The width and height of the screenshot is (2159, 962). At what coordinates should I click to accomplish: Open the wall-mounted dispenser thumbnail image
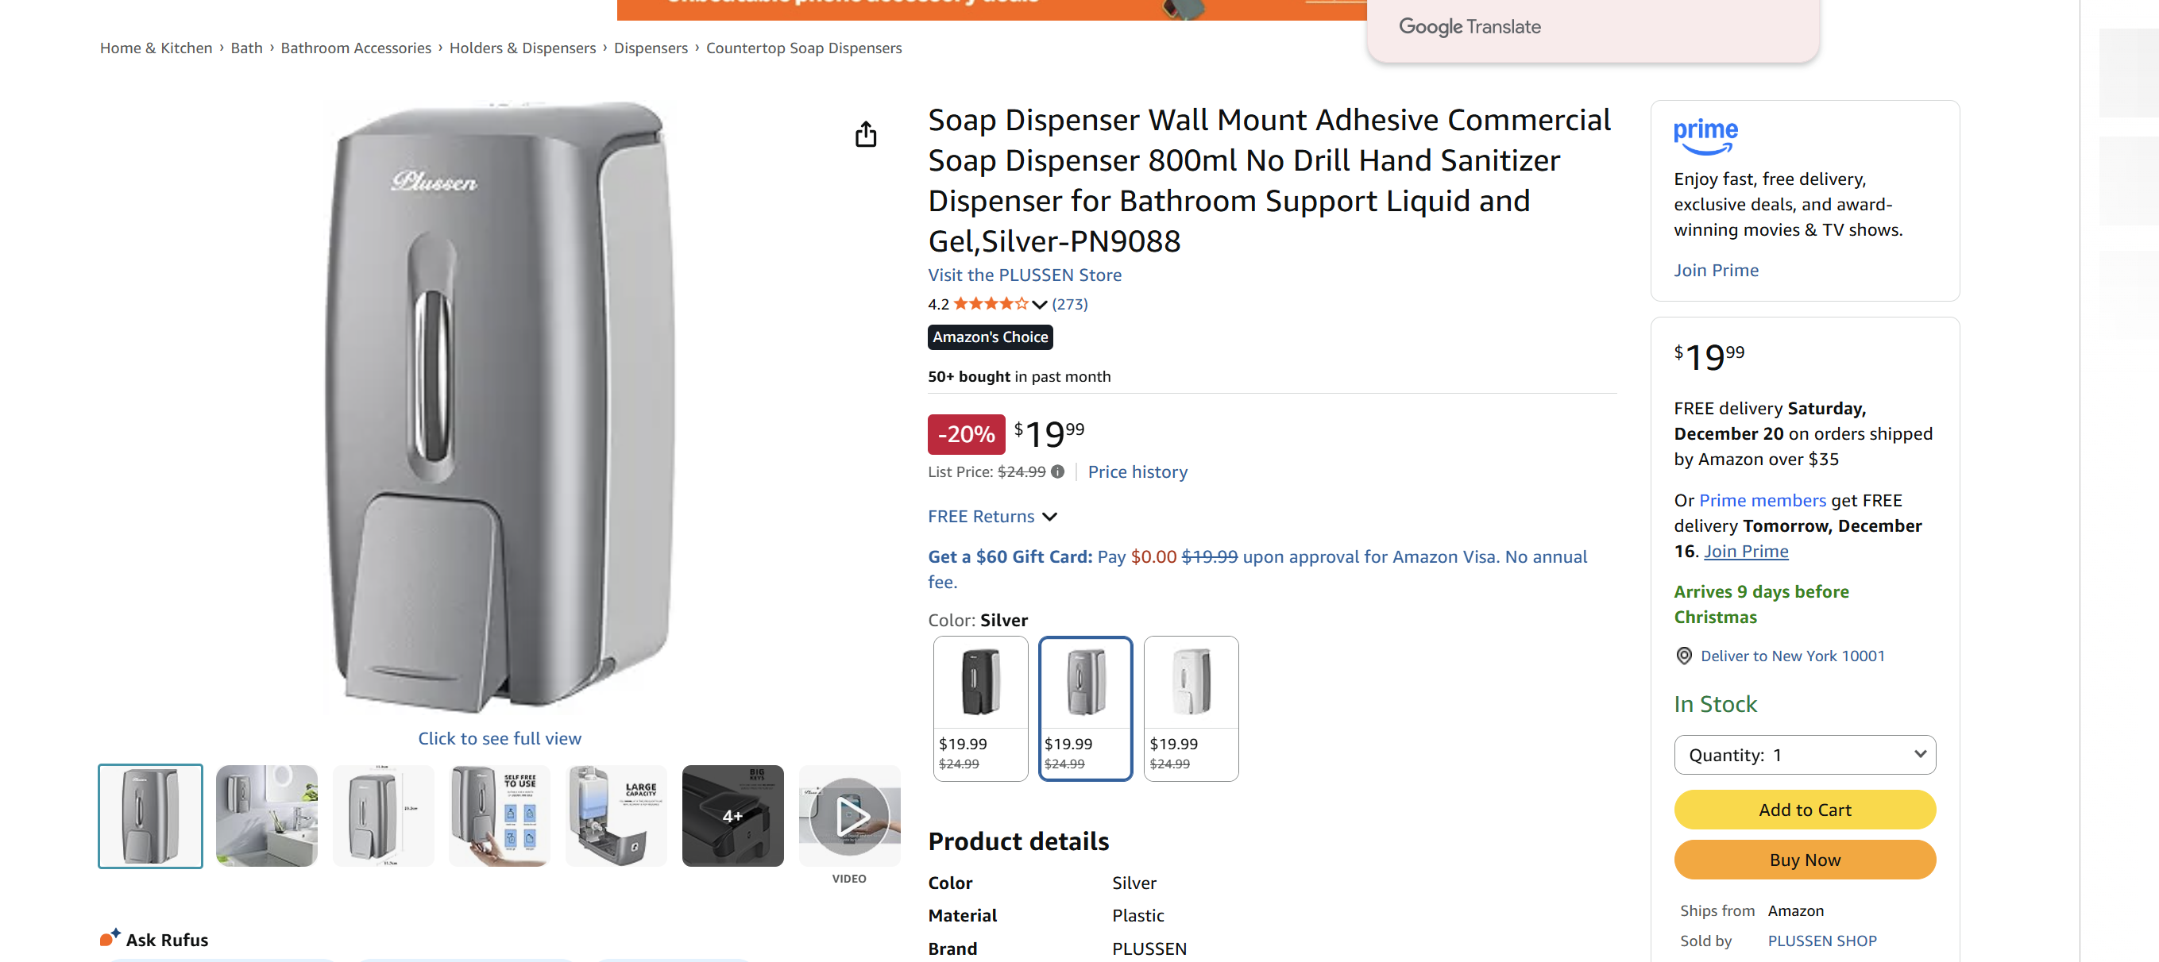pyautogui.click(x=265, y=815)
